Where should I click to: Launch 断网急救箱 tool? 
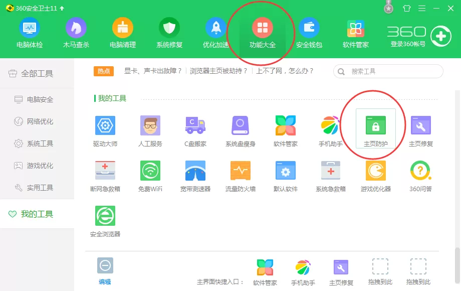(105, 176)
